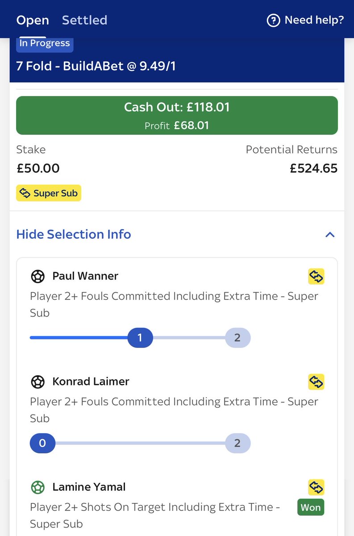Tap the In Progress status badge
The image size is (354, 536).
click(x=45, y=44)
